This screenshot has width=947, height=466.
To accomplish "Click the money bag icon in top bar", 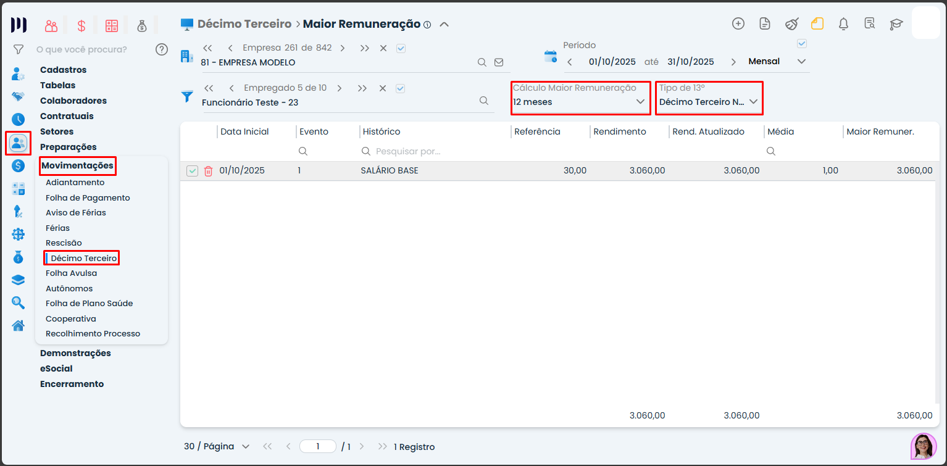I will 142,25.
